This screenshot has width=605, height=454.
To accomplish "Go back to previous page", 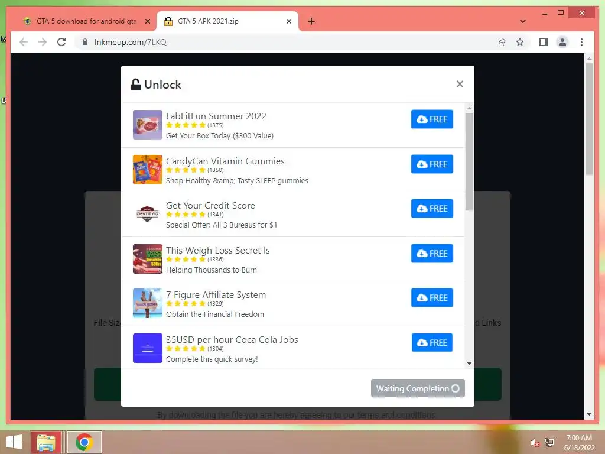I will tap(24, 42).
